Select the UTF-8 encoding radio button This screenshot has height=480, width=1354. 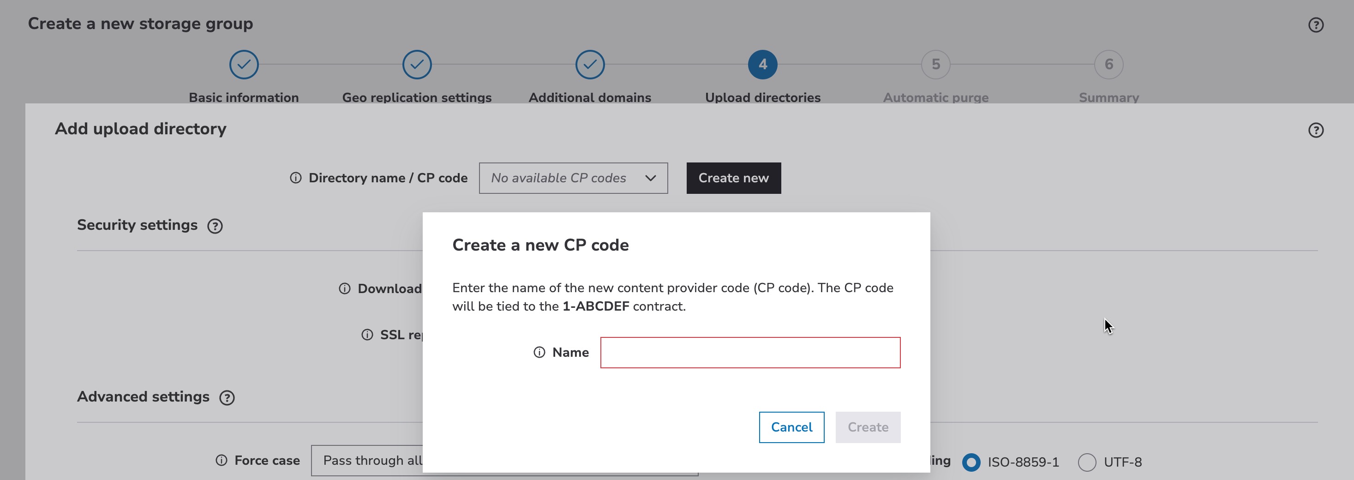pos(1087,462)
